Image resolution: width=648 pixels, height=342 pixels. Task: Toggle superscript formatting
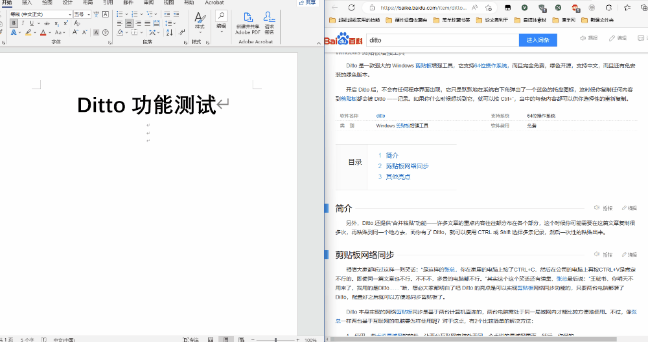pyautogui.click(x=65, y=23)
